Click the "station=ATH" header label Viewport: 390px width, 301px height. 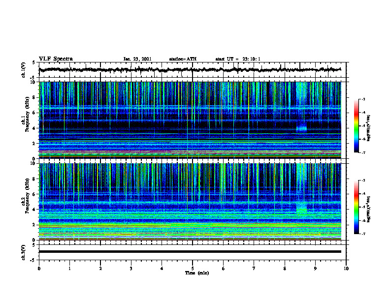183,59
